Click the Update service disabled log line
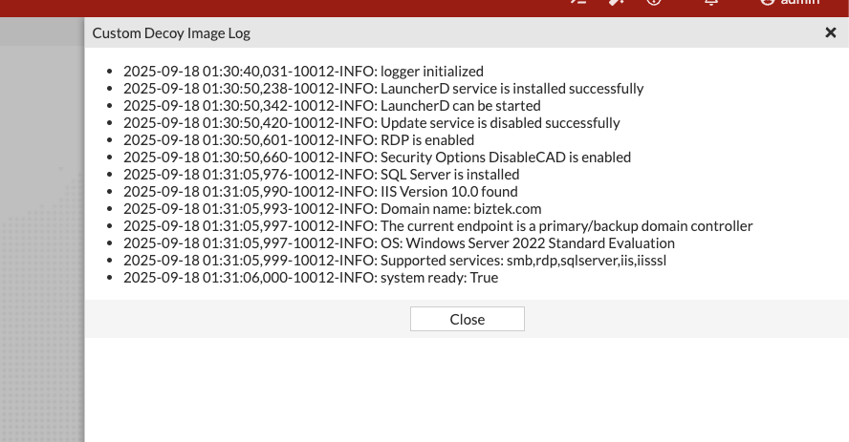Image resolution: width=849 pixels, height=442 pixels. coord(371,123)
